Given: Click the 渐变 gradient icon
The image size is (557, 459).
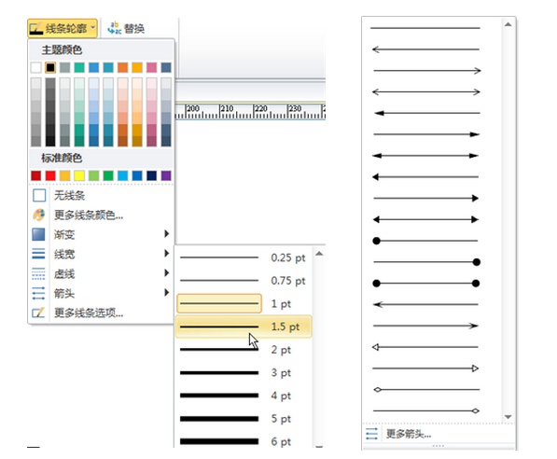Looking at the screenshot, I should 39,234.
